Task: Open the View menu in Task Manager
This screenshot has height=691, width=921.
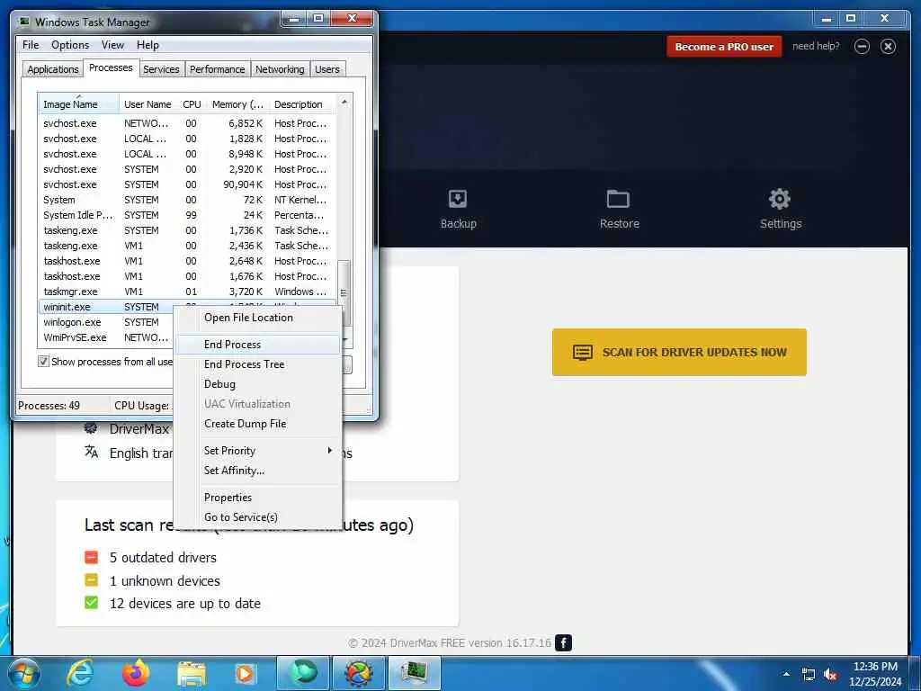Action: coord(112,45)
